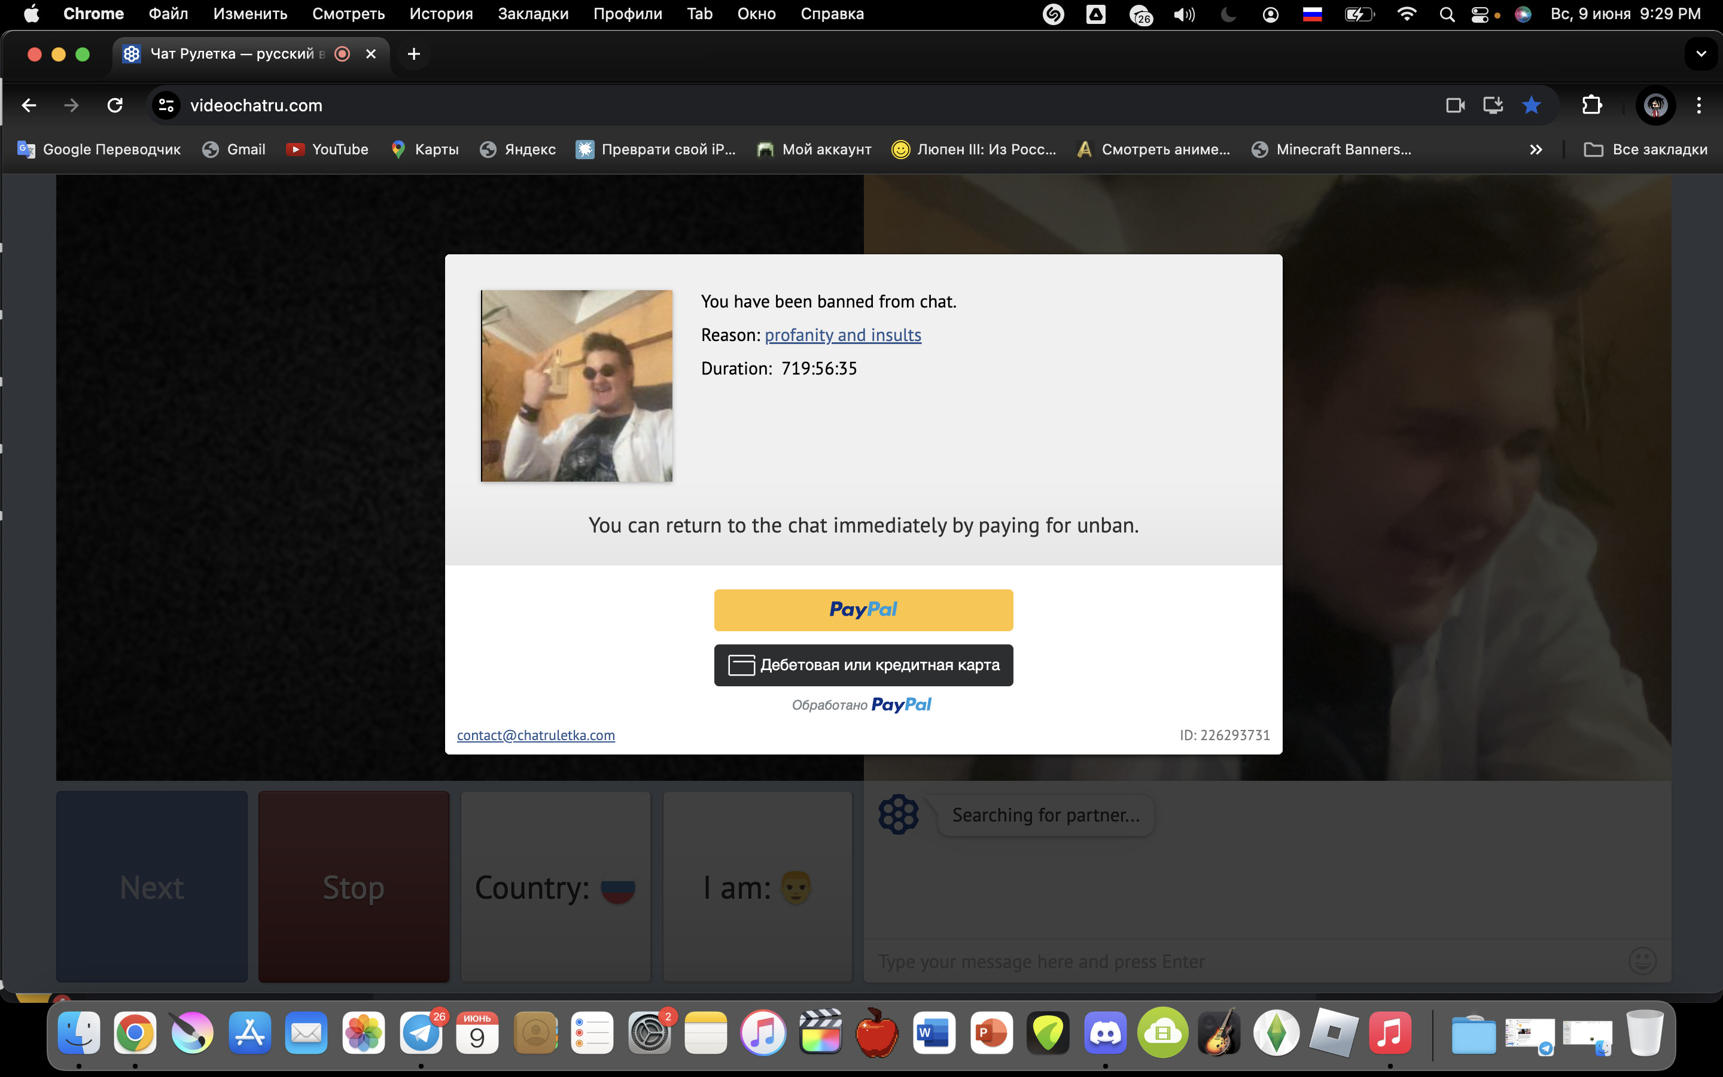The height and width of the screenshot is (1077, 1723).
Task: Open the Chrome three-dot menu
Action: 1699,105
